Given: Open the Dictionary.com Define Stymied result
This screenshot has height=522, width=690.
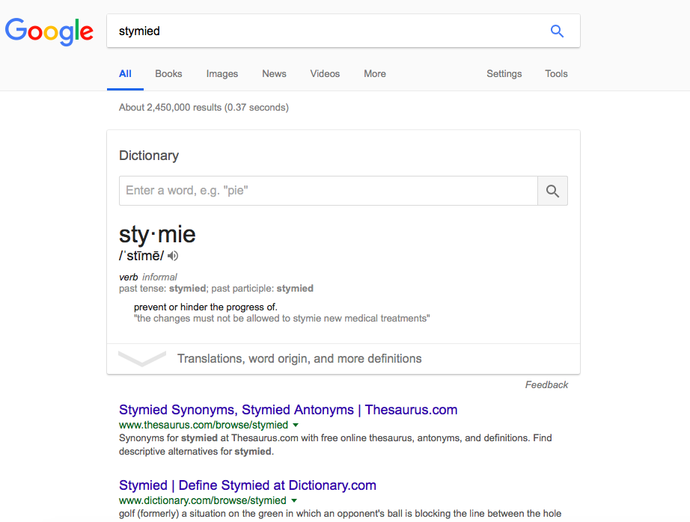Looking at the screenshot, I should (x=247, y=485).
